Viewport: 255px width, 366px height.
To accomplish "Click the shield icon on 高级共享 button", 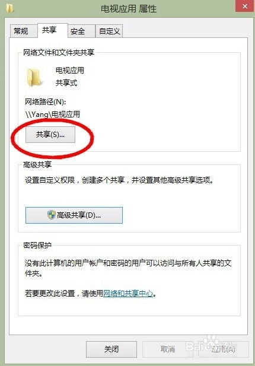I will click(x=52, y=215).
